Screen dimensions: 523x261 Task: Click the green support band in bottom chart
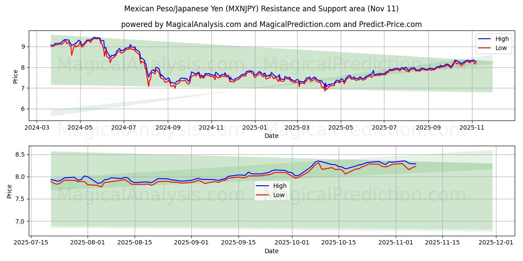pyautogui.click(x=131, y=213)
